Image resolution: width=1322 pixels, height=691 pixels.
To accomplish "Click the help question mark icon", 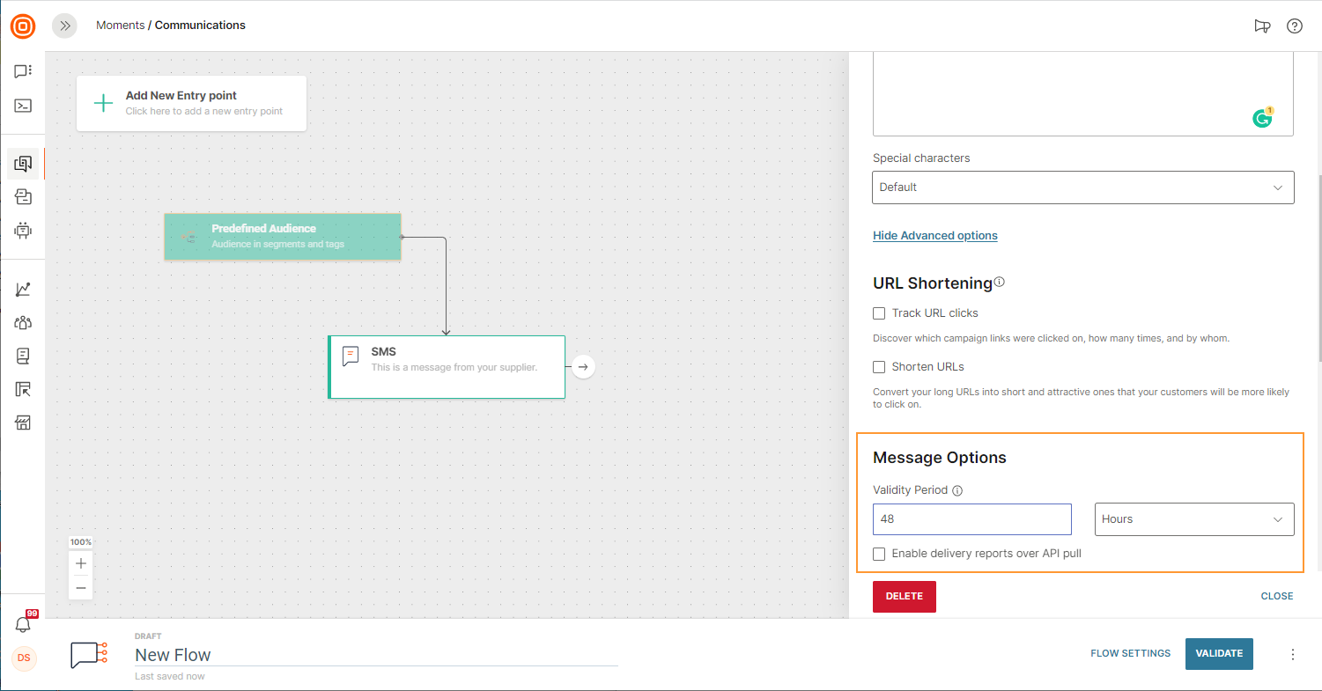I will pos(1294,26).
